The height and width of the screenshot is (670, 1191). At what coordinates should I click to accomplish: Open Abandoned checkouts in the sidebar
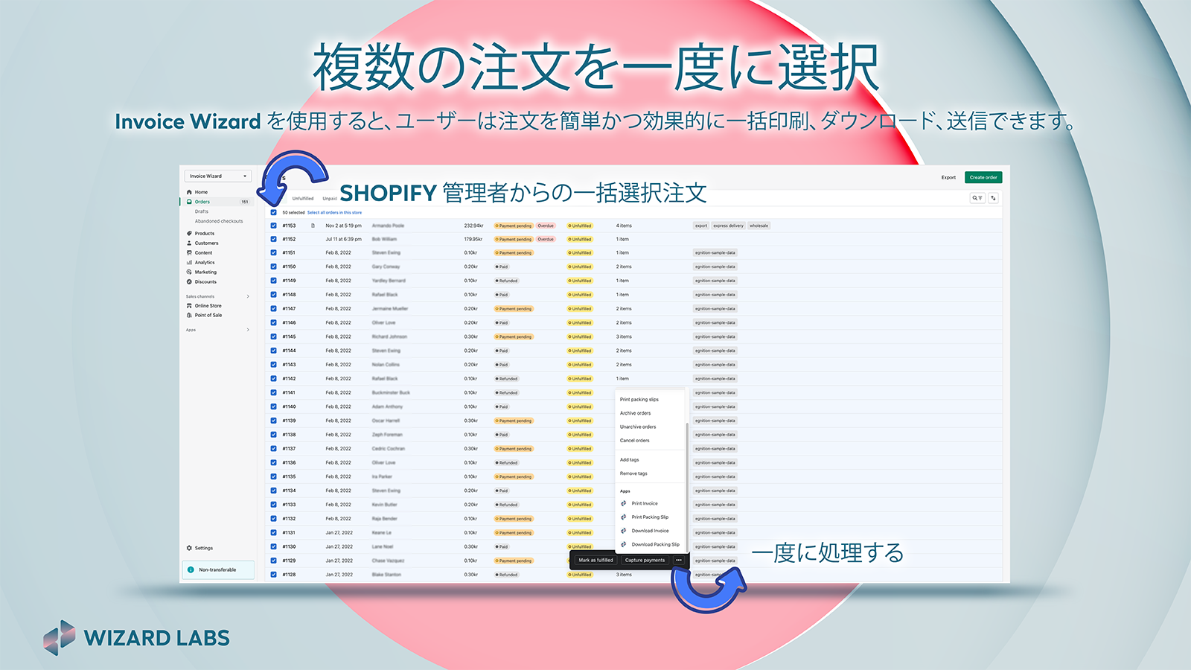click(x=219, y=221)
